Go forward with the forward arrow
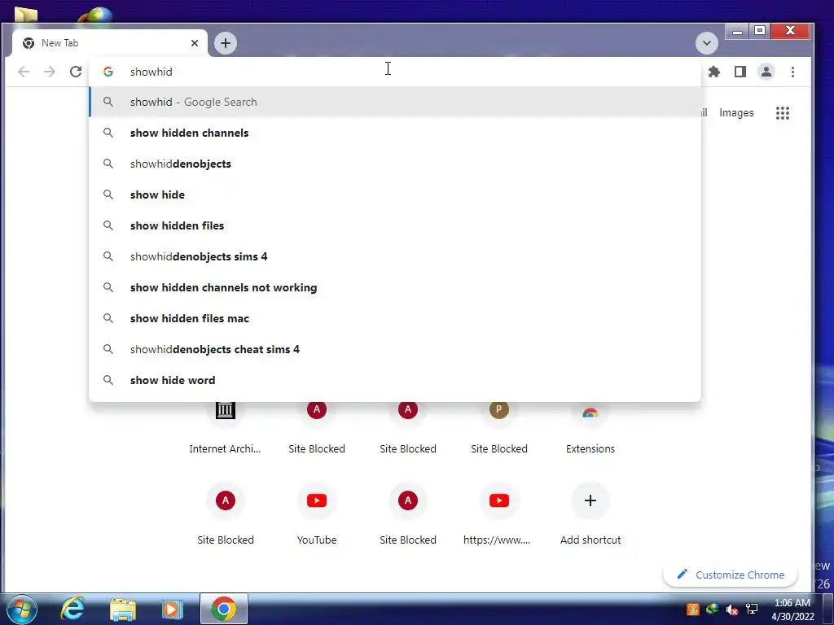The height and width of the screenshot is (625, 834). click(x=50, y=72)
